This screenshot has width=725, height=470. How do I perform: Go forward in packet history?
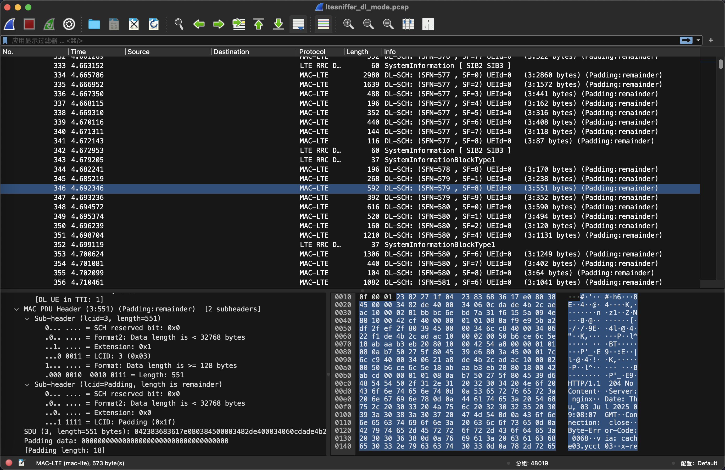[x=218, y=24]
